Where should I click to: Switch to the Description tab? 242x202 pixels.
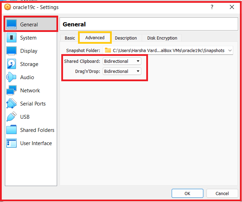(126, 38)
